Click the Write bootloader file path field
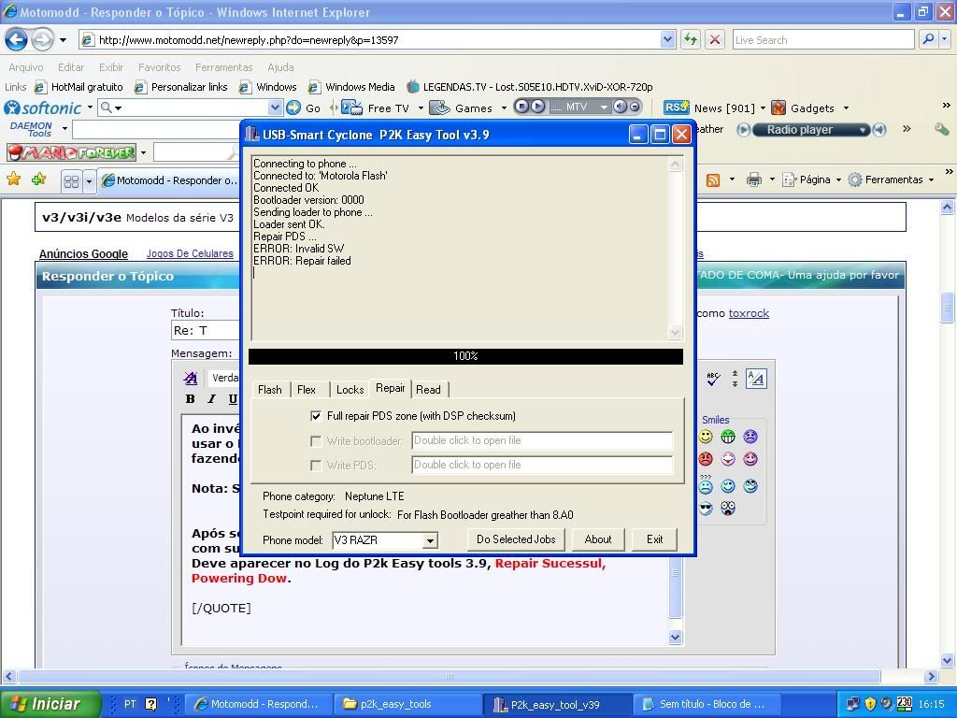The image size is (957, 718). pos(542,441)
